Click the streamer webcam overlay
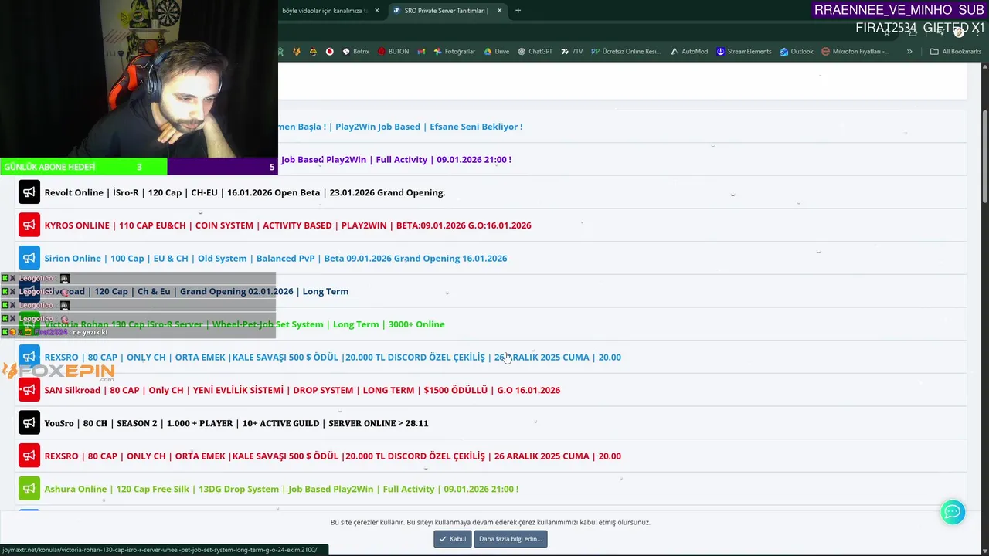Image resolution: width=989 pixels, height=556 pixels. pyautogui.click(x=139, y=79)
